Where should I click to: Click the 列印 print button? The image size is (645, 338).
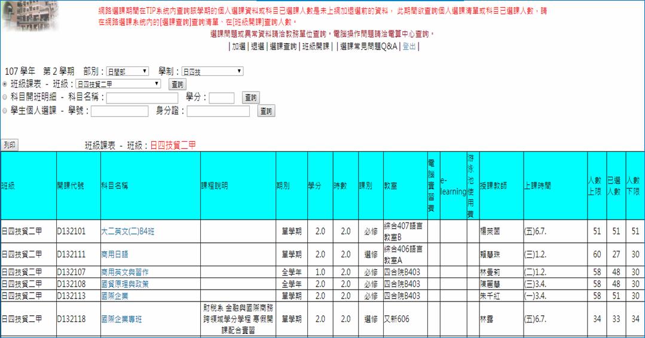(x=10, y=145)
